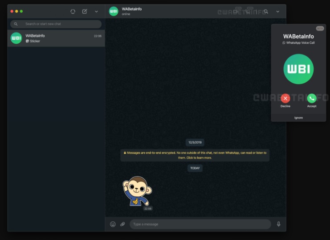This screenshot has width=330, height=240.
Task: Start a voice call from chat header
Action: click(x=248, y=12)
